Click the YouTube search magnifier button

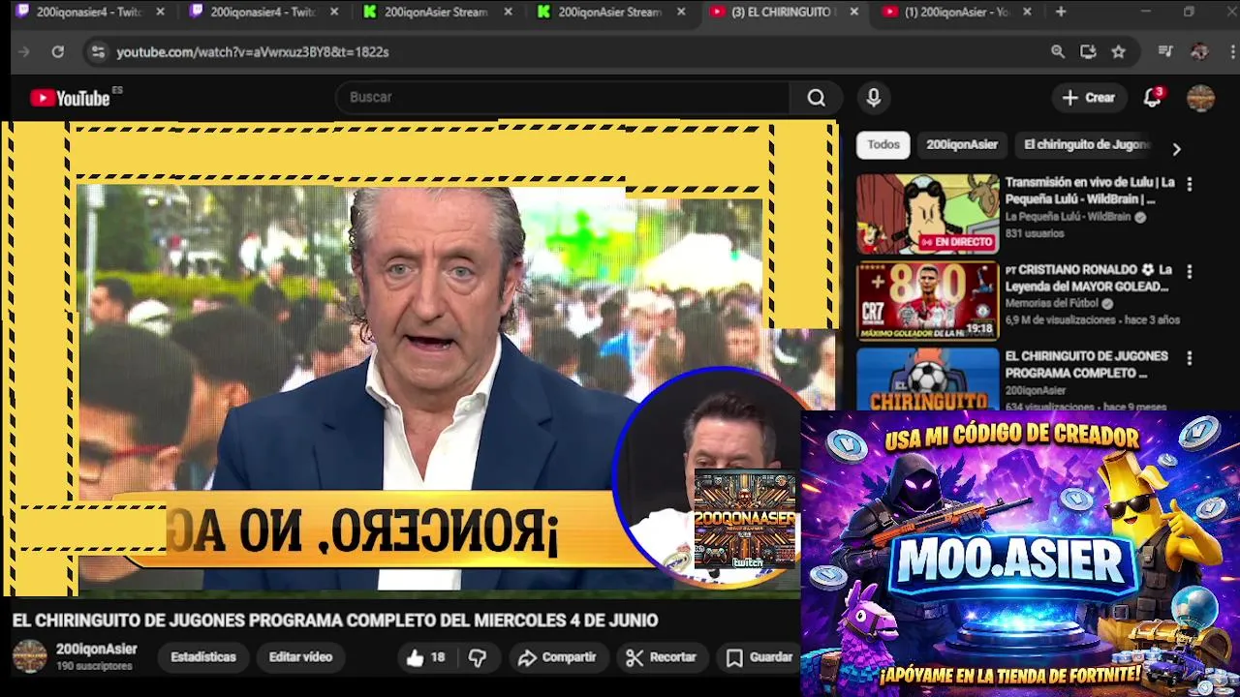coord(817,98)
